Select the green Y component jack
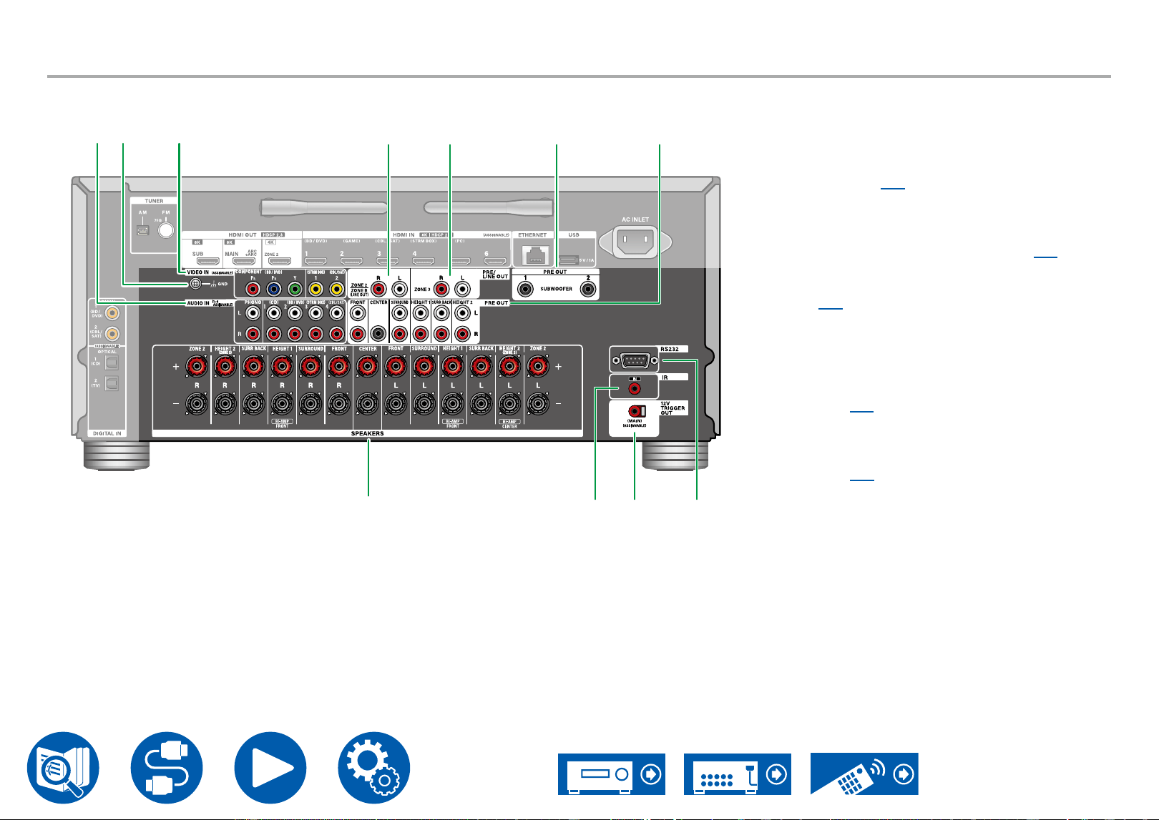The width and height of the screenshot is (1159, 820). coord(294,290)
